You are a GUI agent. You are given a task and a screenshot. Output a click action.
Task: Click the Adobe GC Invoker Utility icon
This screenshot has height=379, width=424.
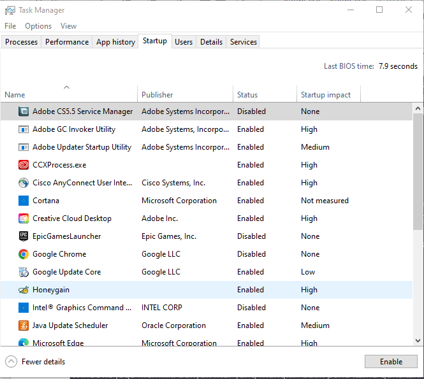pos(24,129)
